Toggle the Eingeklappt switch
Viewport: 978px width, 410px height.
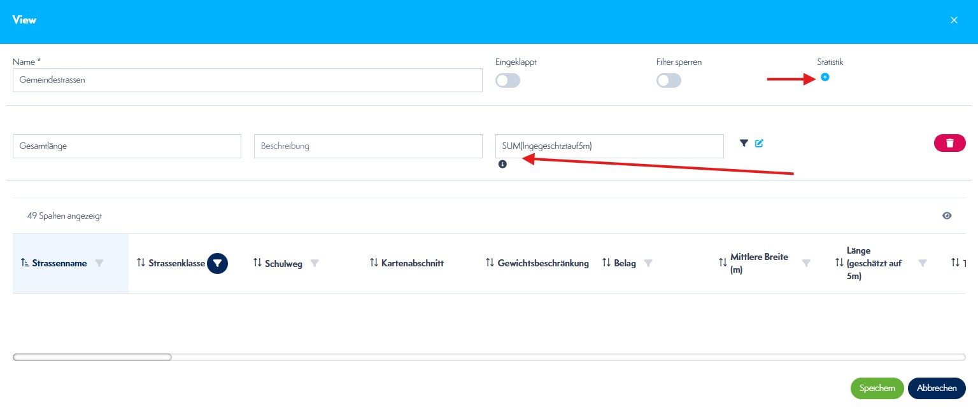(x=507, y=81)
